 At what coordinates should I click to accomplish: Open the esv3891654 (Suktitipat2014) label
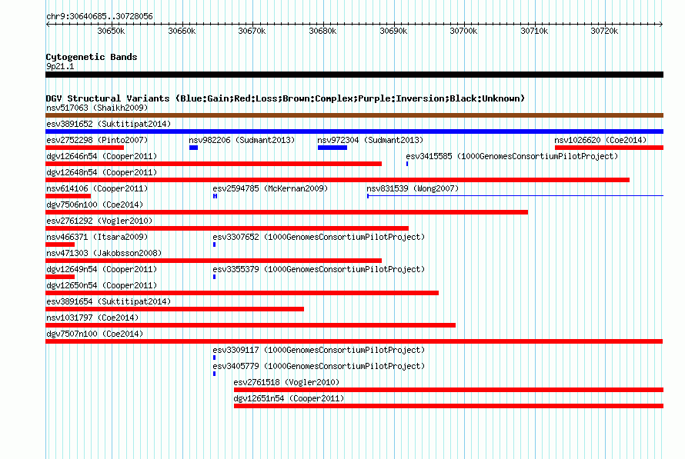pyautogui.click(x=109, y=301)
